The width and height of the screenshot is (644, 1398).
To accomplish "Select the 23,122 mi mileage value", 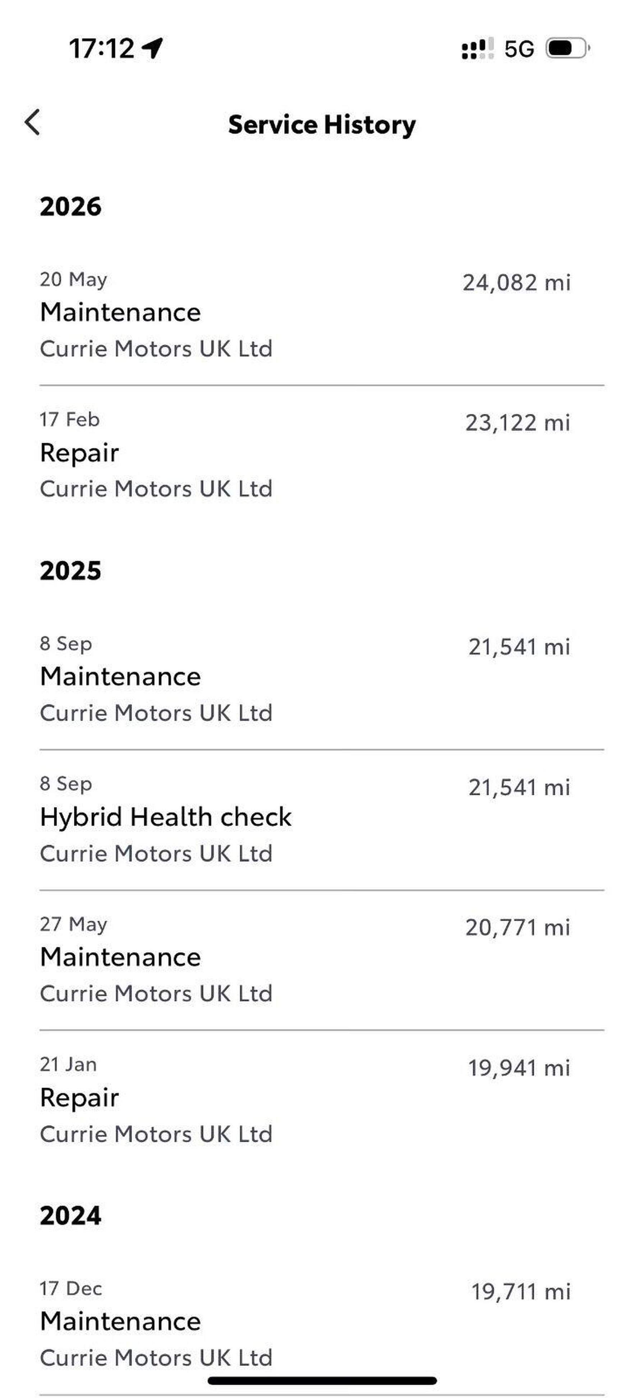I will [x=518, y=423].
